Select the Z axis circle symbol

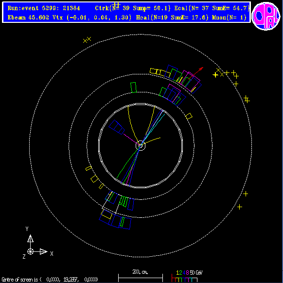click(30, 251)
